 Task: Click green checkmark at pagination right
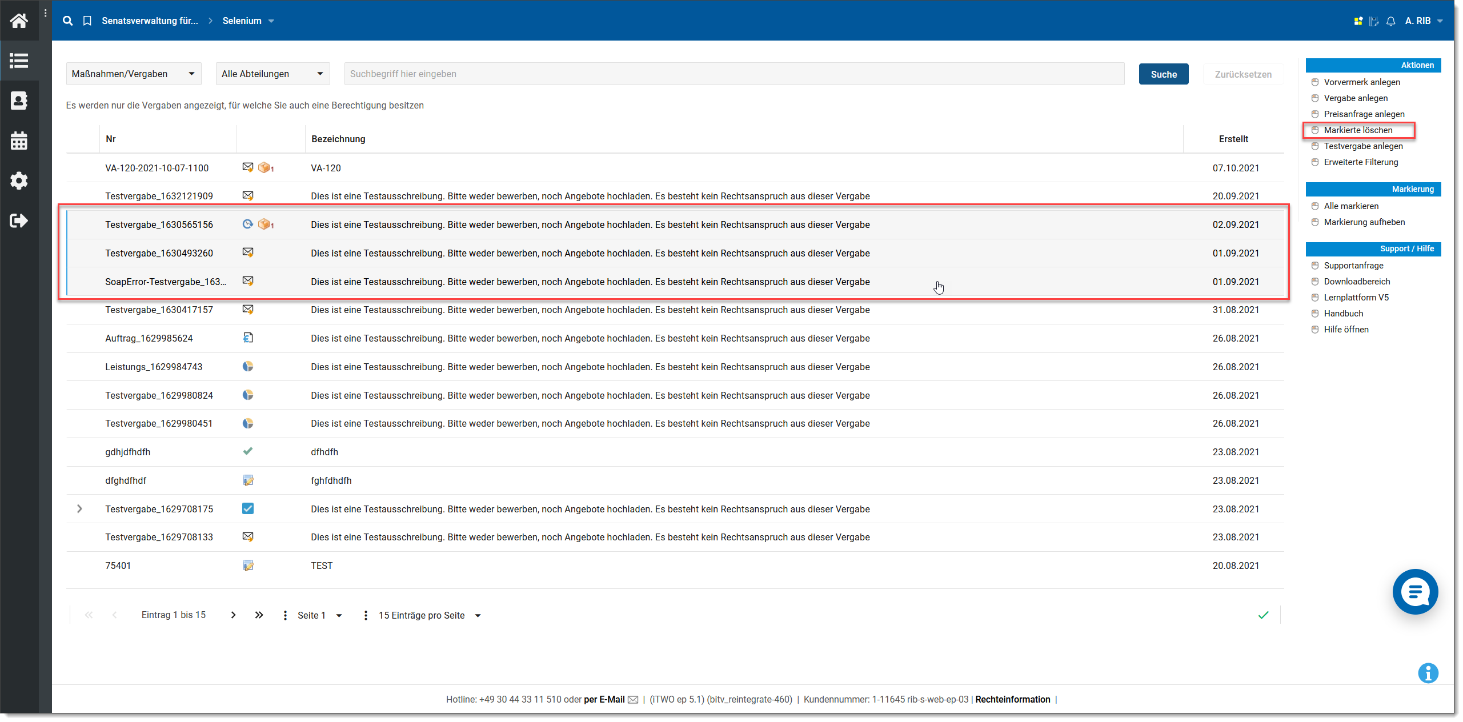pyautogui.click(x=1263, y=615)
